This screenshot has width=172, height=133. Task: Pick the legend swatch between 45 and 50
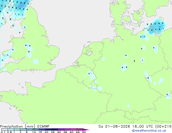80,129
